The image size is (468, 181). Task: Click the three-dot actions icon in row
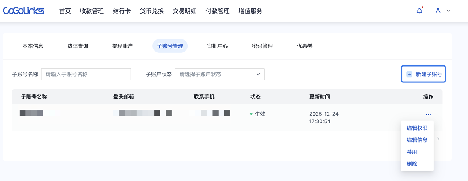[x=428, y=115]
